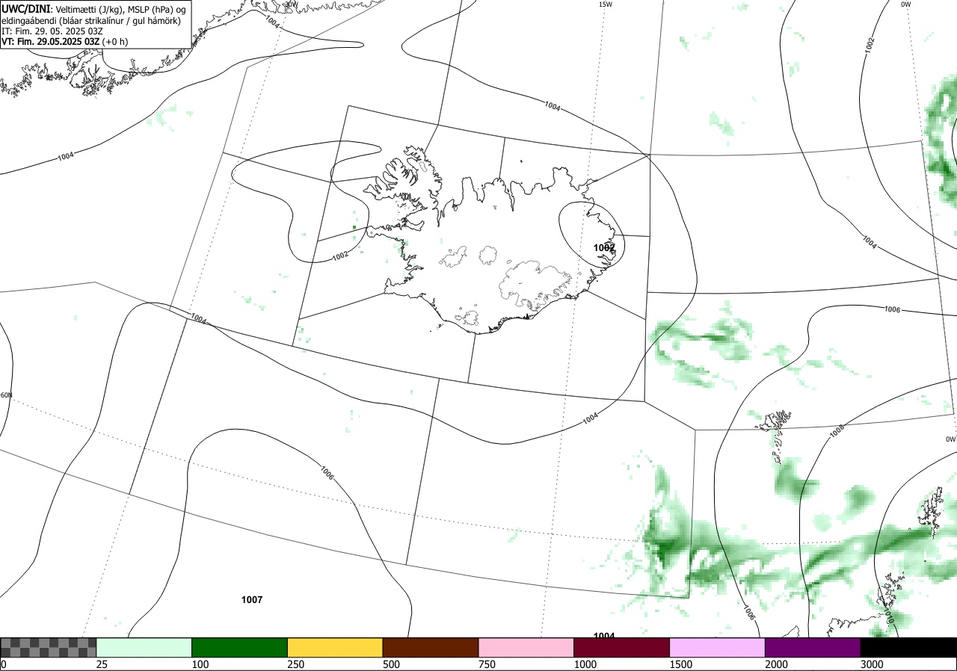Viewport: 957px width, 671px height.
Task: Click the legend value label 250
Action: [x=296, y=664]
